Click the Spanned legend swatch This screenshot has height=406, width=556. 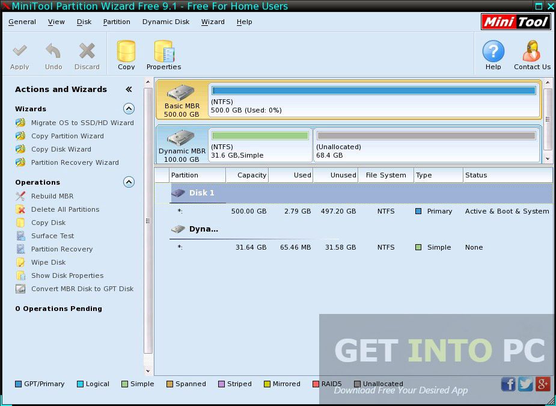[170, 384]
